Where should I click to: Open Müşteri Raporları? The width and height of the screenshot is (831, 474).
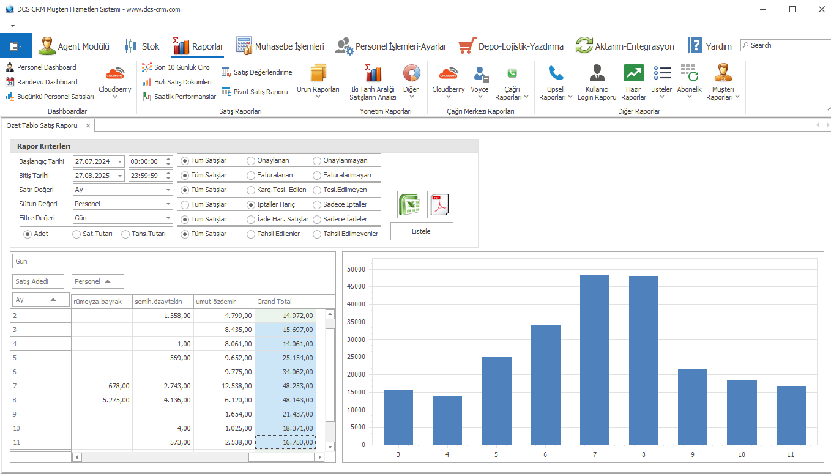pos(723,83)
